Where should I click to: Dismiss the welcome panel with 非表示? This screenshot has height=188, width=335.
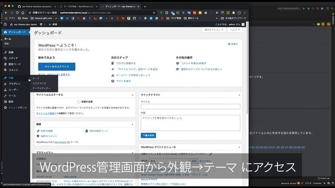(233, 44)
